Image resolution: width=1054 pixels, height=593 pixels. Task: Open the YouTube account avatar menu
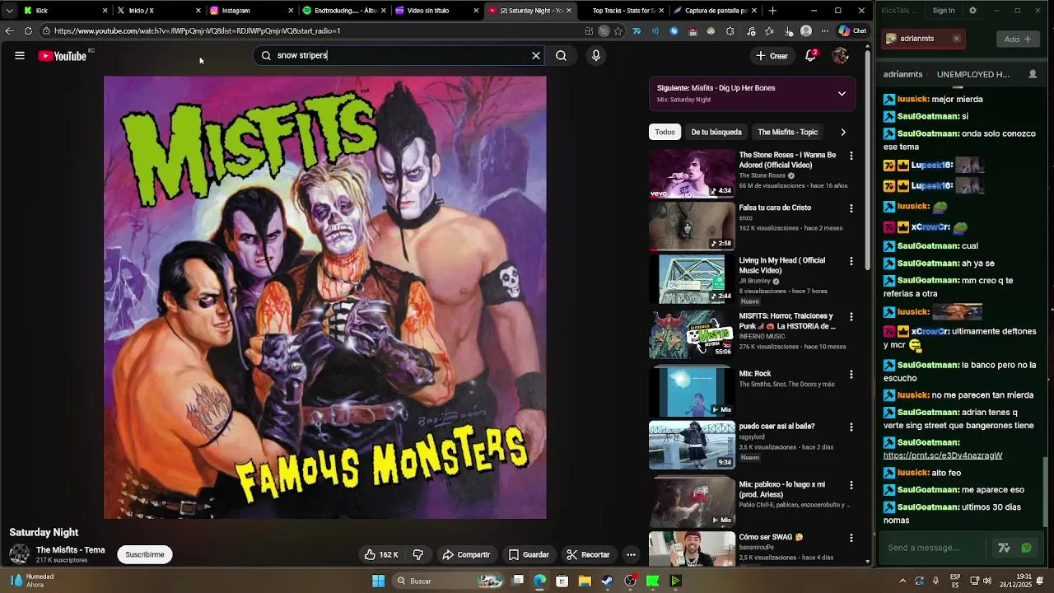[840, 56]
